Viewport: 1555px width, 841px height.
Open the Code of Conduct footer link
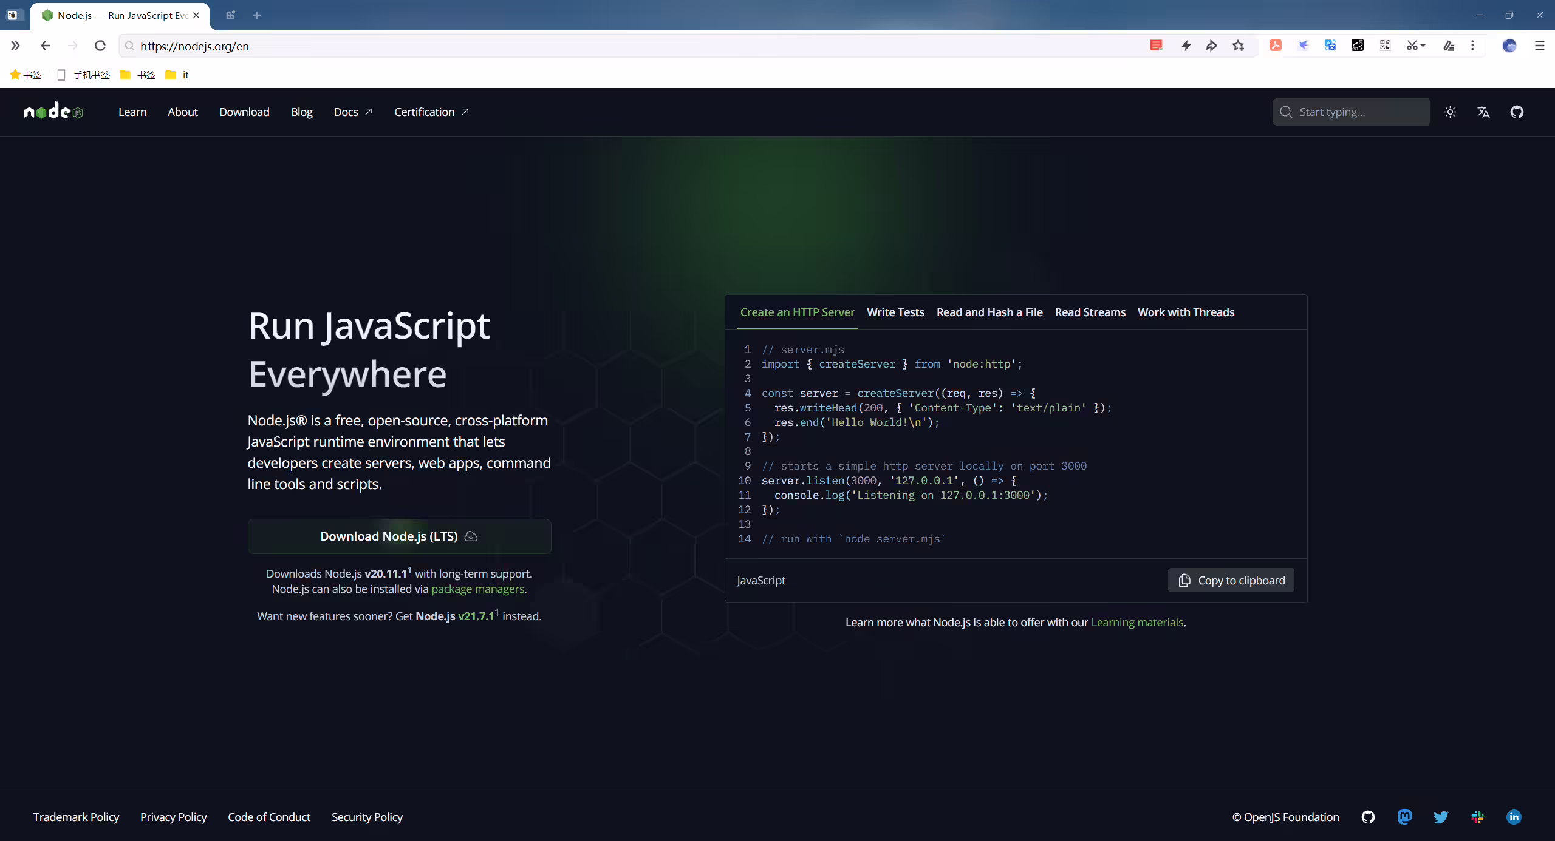269,817
